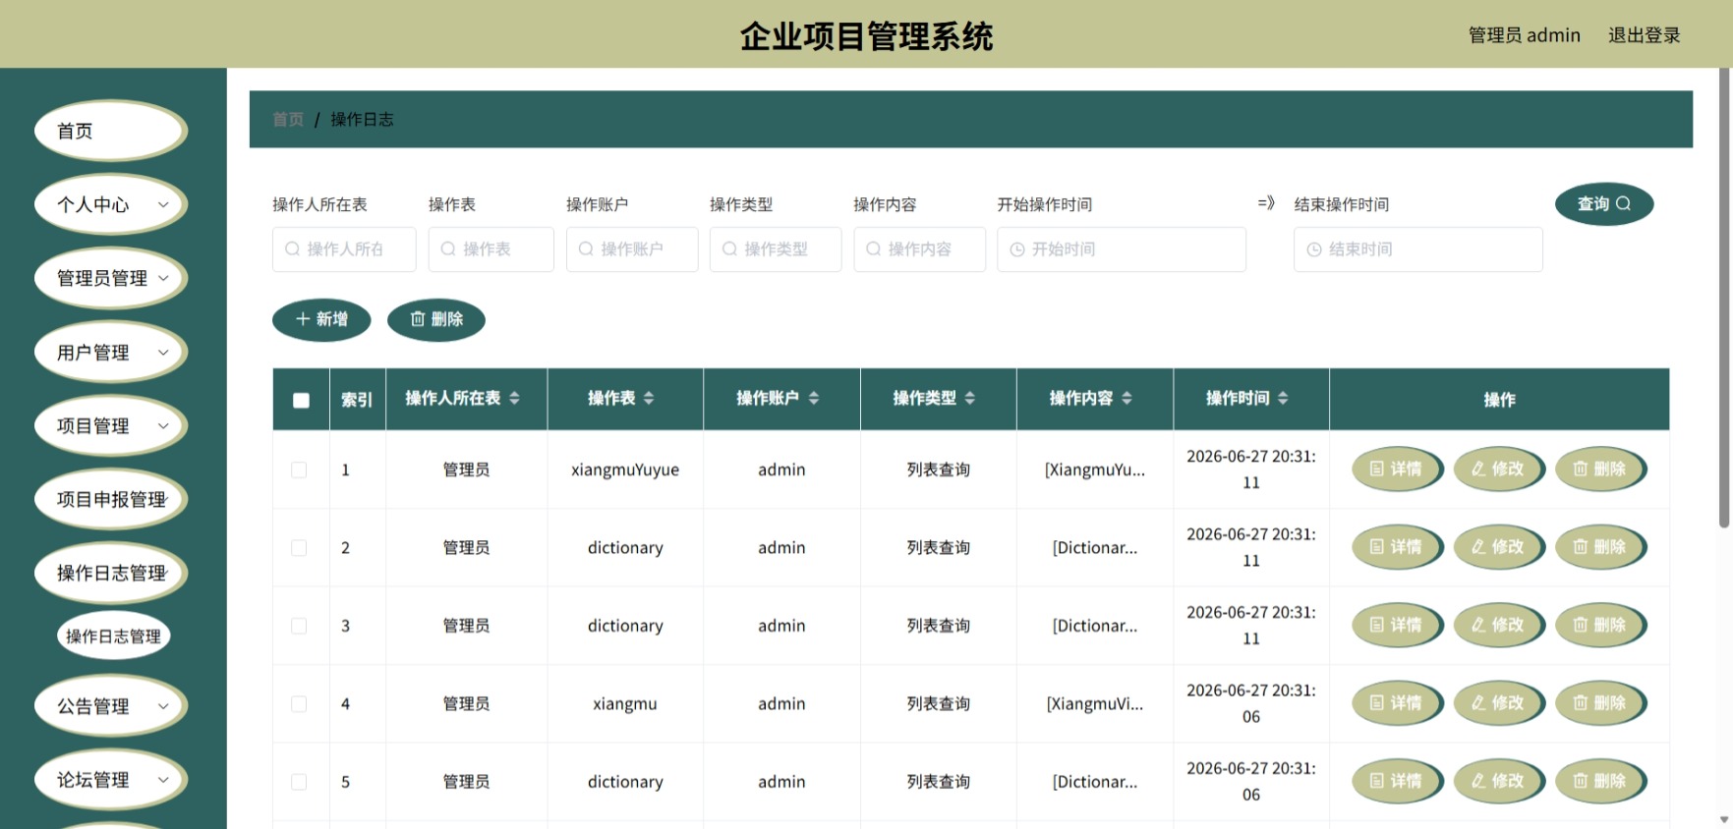Click the search icon in 操作人所在 filter
Image resolution: width=1733 pixels, height=829 pixels.
tap(292, 249)
